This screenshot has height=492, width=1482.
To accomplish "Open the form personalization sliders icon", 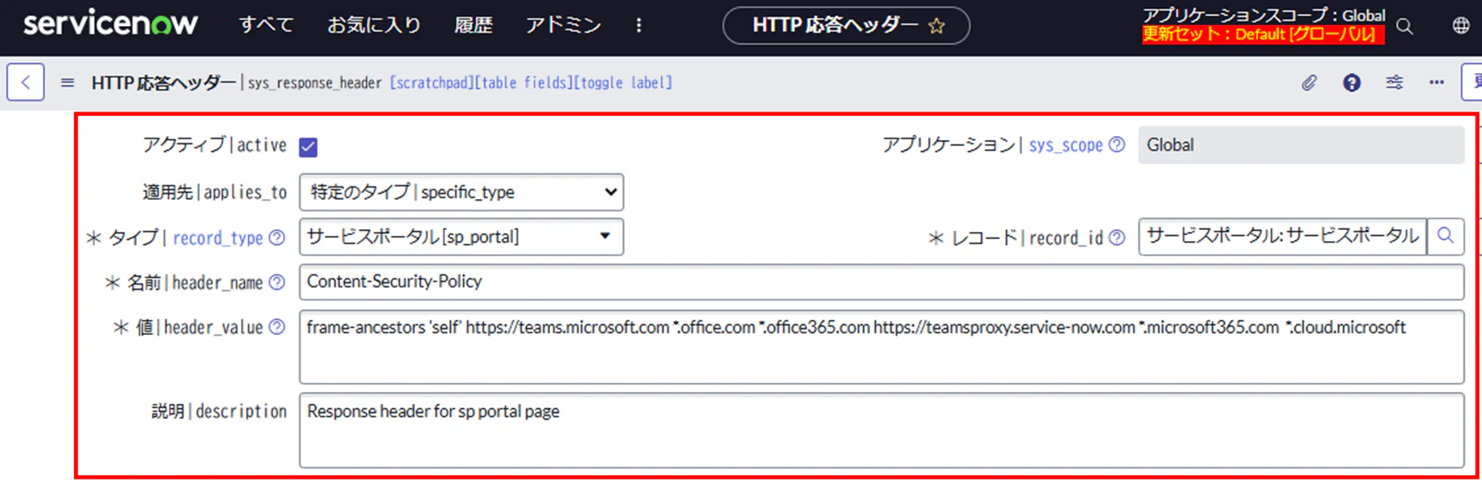I will 1395,82.
